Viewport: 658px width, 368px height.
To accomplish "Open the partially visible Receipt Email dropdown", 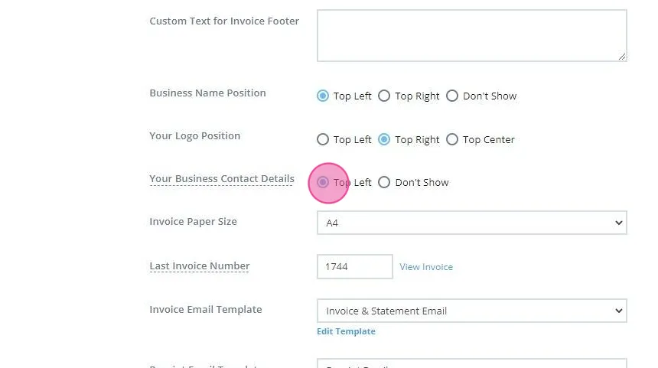I will pos(471,363).
